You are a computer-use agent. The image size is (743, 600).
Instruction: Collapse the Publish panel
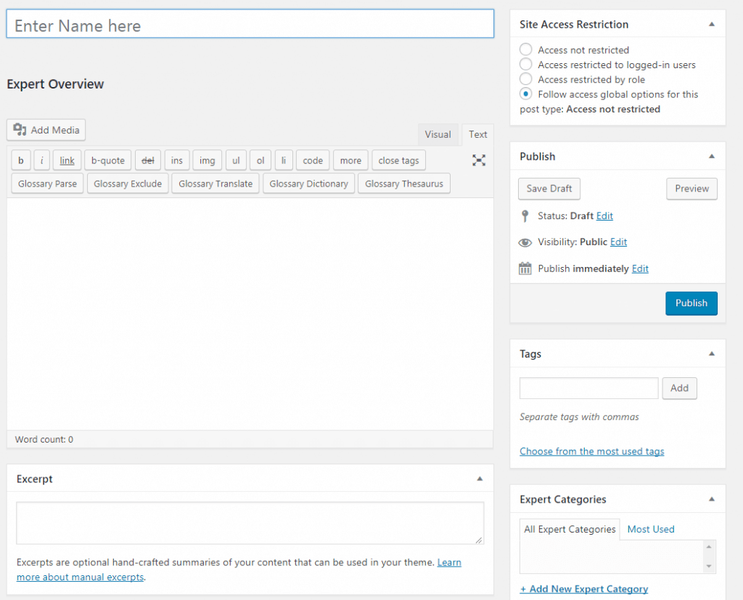(x=711, y=156)
